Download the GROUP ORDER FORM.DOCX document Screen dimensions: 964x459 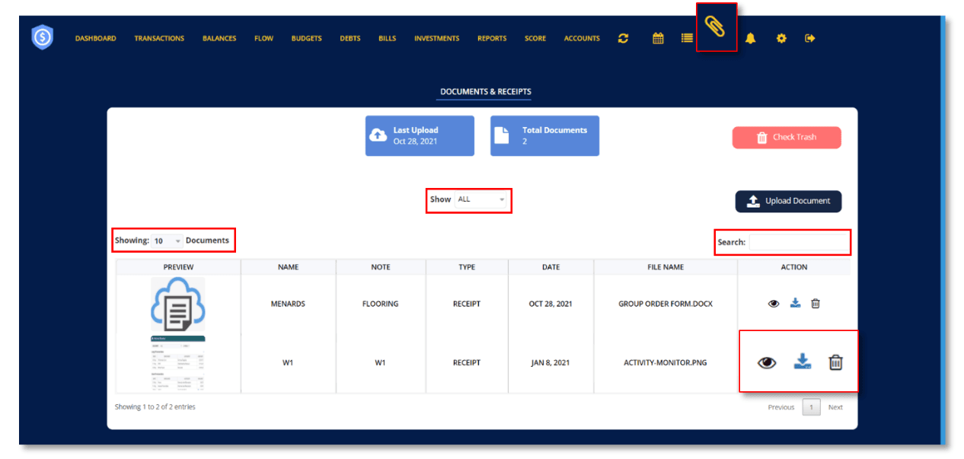point(795,303)
